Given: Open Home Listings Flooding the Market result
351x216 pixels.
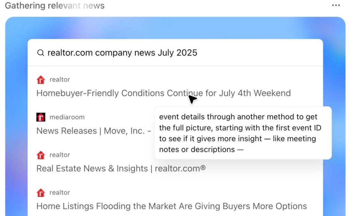Looking at the screenshot, I should [x=172, y=206].
